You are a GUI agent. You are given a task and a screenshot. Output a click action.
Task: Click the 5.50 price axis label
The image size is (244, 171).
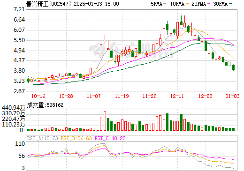pyautogui.click(x=19, y=40)
